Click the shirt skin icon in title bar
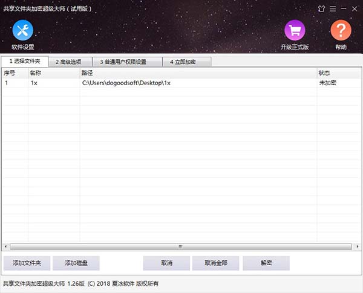Viewport: 363px width, 293px height. pos(321,9)
